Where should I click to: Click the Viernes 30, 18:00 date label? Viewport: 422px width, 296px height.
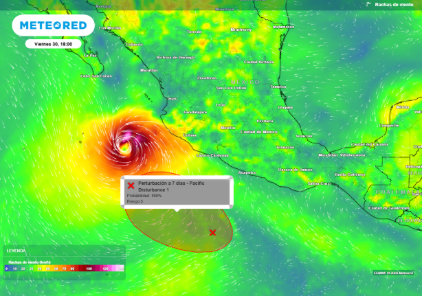[x=54, y=44]
